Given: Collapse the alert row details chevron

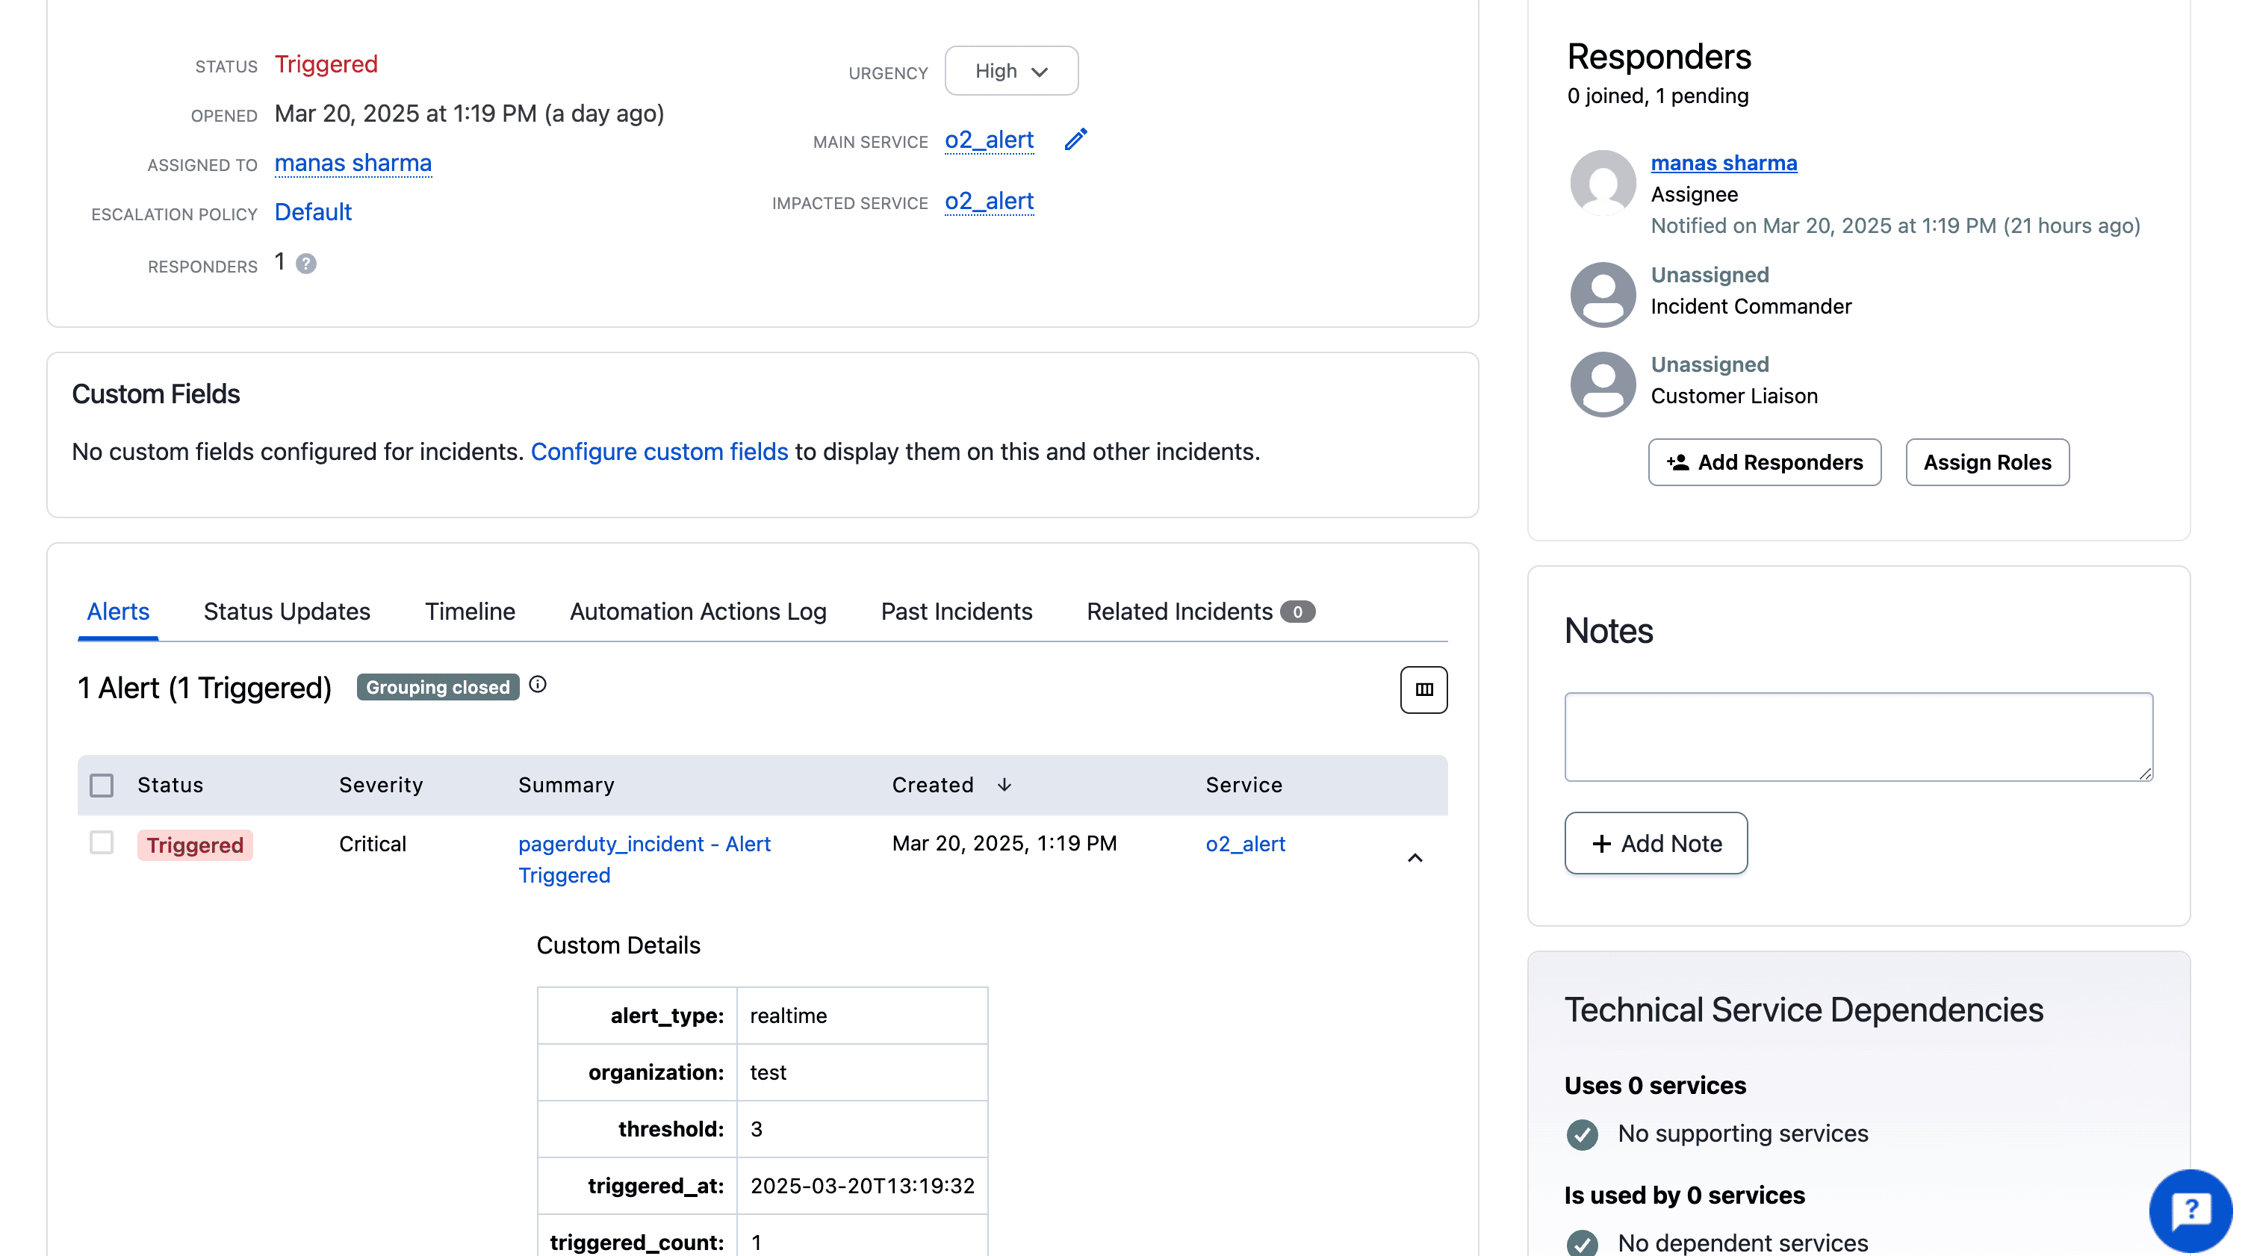Looking at the screenshot, I should (x=1415, y=858).
